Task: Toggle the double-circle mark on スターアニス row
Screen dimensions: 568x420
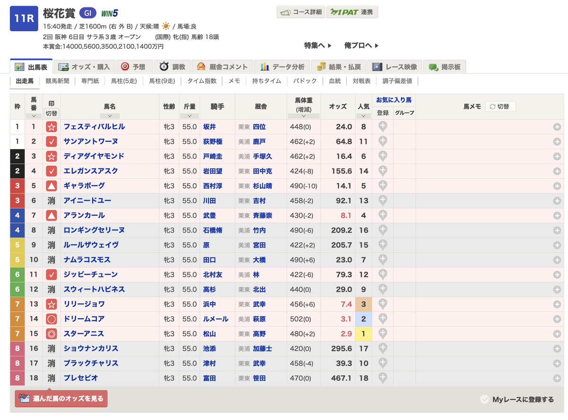Action: point(52,334)
